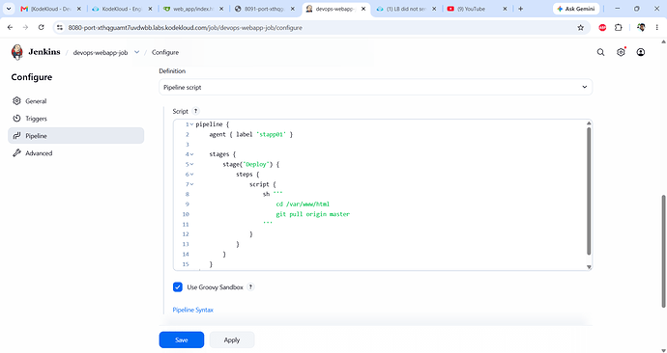This screenshot has height=353, width=667.
Task: Collapse code fold arrow on line 7
Action: click(191, 184)
